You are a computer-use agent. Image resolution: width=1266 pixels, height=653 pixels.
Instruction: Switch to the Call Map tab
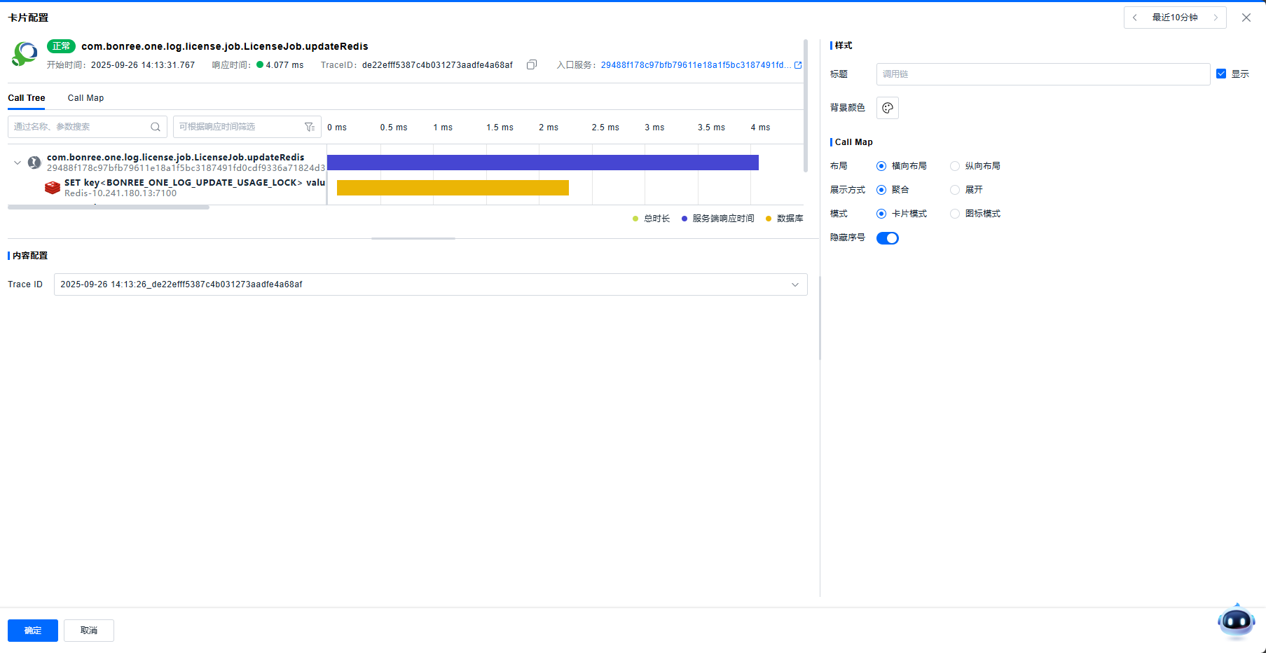[x=85, y=98]
